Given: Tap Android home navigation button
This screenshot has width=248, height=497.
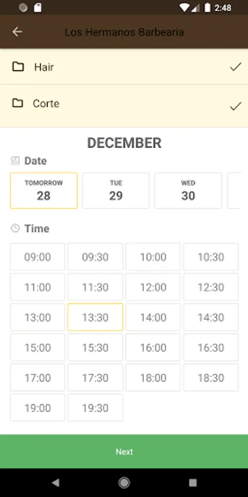Looking at the screenshot, I should coord(124,483).
